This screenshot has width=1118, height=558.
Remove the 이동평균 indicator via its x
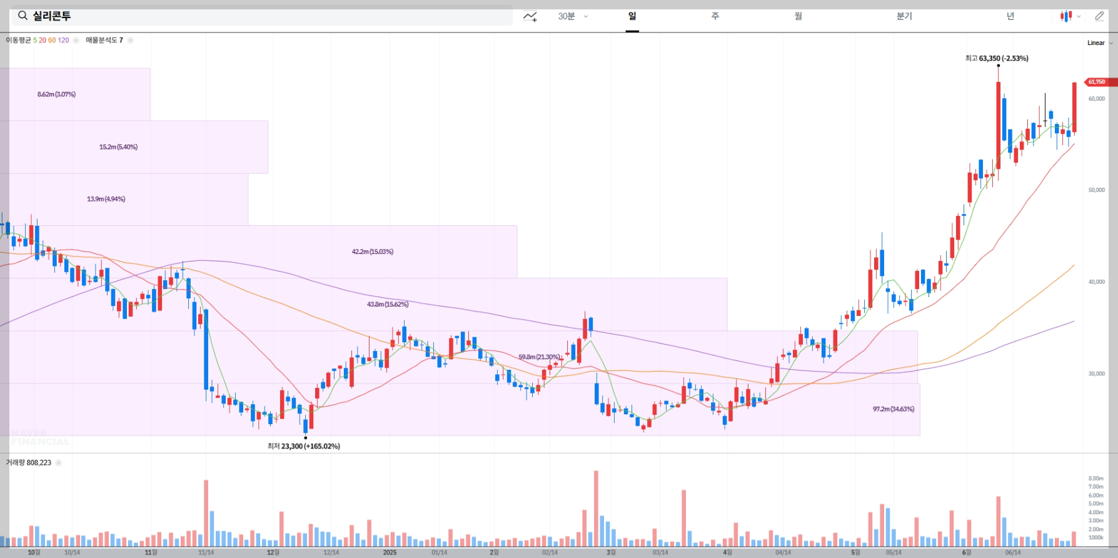tap(76, 40)
